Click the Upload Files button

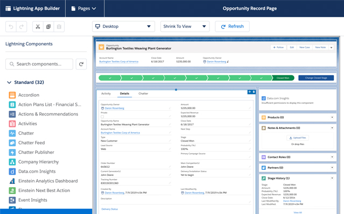[x=298, y=138]
